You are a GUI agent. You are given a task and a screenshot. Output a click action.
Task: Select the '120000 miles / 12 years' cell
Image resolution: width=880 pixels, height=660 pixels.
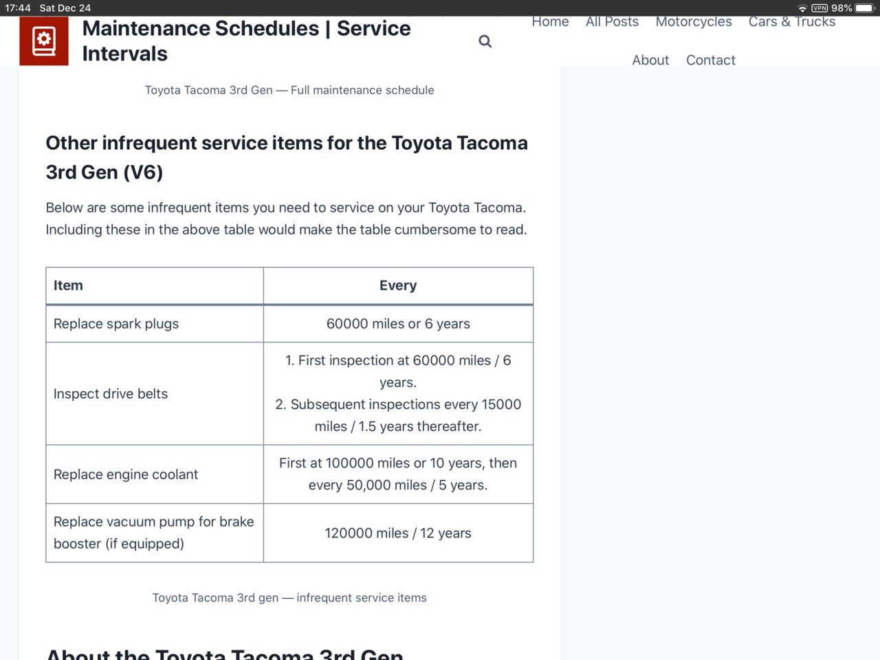398,533
